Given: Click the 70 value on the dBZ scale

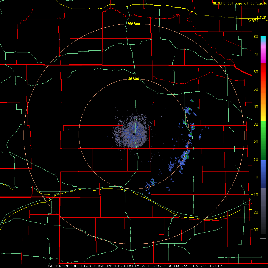Looking at the screenshot, I should tap(256, 54).
